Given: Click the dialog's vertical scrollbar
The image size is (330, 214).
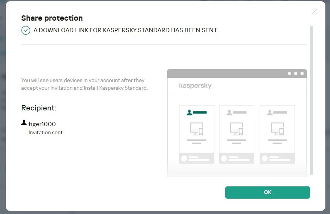Looking at the screenshot, I should [x=312, y=100].
